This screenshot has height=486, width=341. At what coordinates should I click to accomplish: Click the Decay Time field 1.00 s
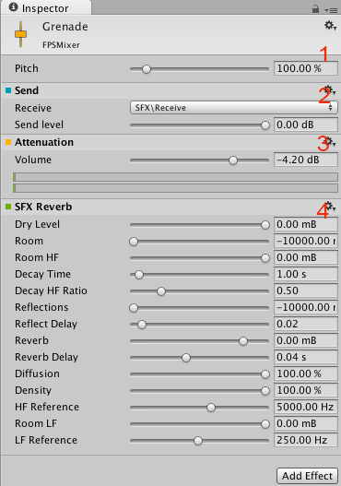pyautogui.click(x=306, y=274)
